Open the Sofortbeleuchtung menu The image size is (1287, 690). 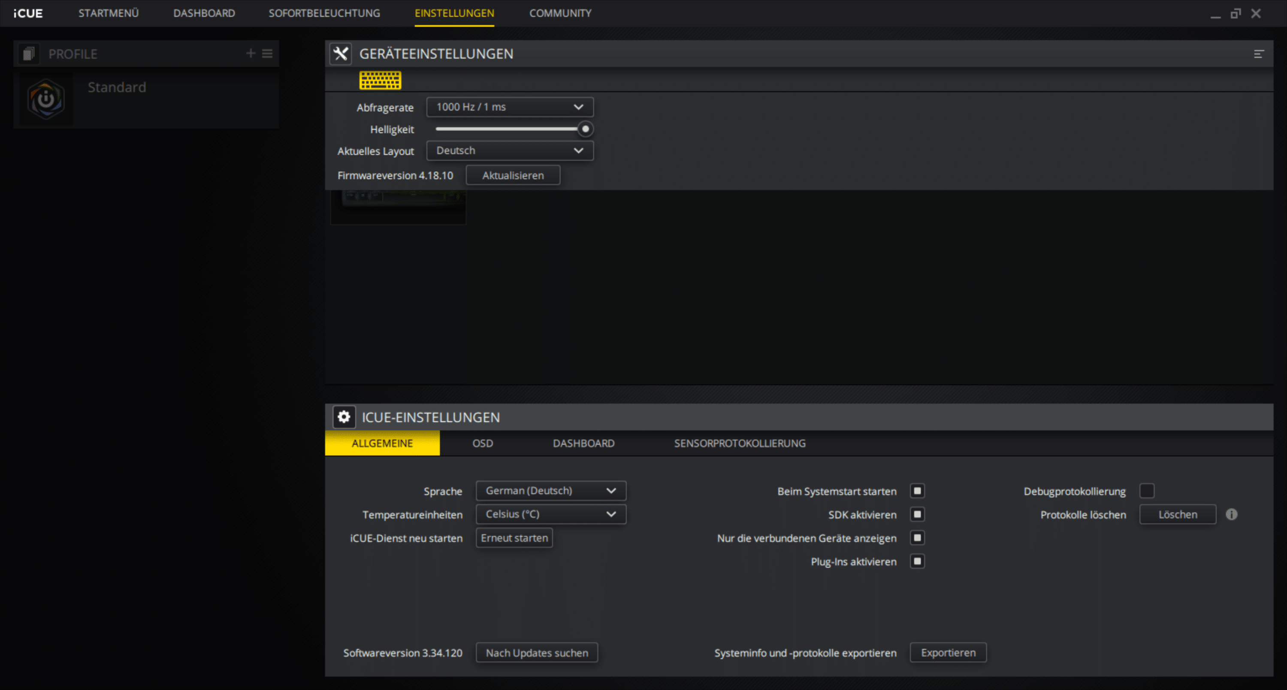pyautogui.click(x=324, y=13)
